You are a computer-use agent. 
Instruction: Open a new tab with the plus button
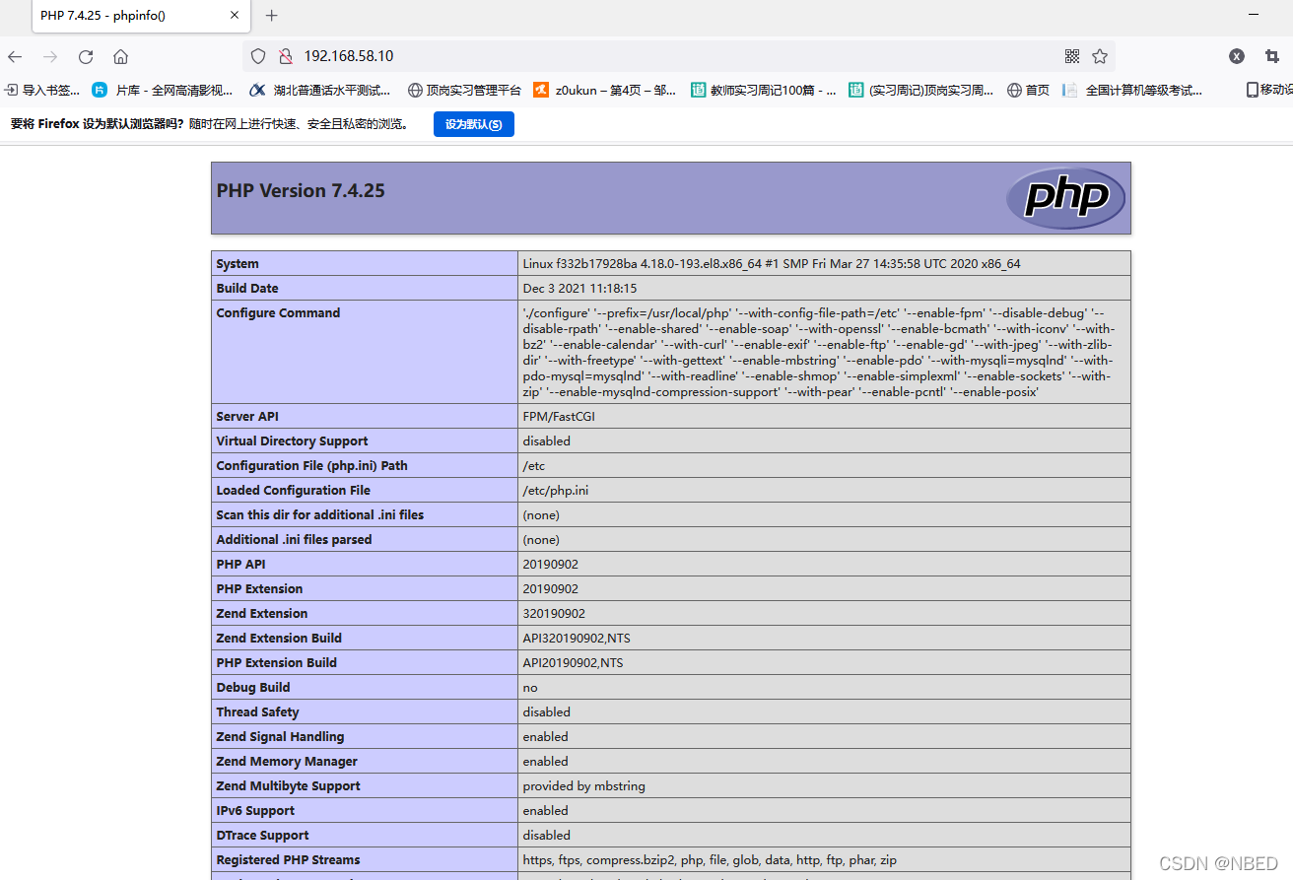[272, 15]
